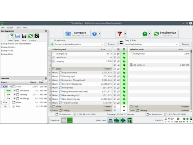Close the Configuration panel
This screenshot has width=193, height=145.
[46, 31]
